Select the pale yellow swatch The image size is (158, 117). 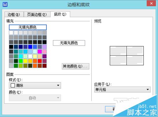35,56
